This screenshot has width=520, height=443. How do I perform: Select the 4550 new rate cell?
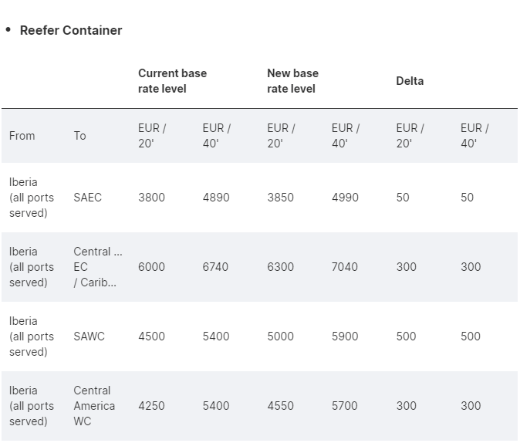(280, 405)
